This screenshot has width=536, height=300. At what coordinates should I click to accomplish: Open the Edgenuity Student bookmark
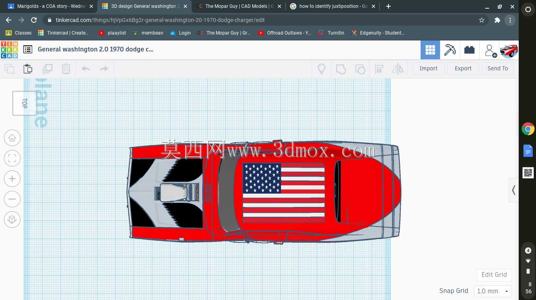coord(378,33)
